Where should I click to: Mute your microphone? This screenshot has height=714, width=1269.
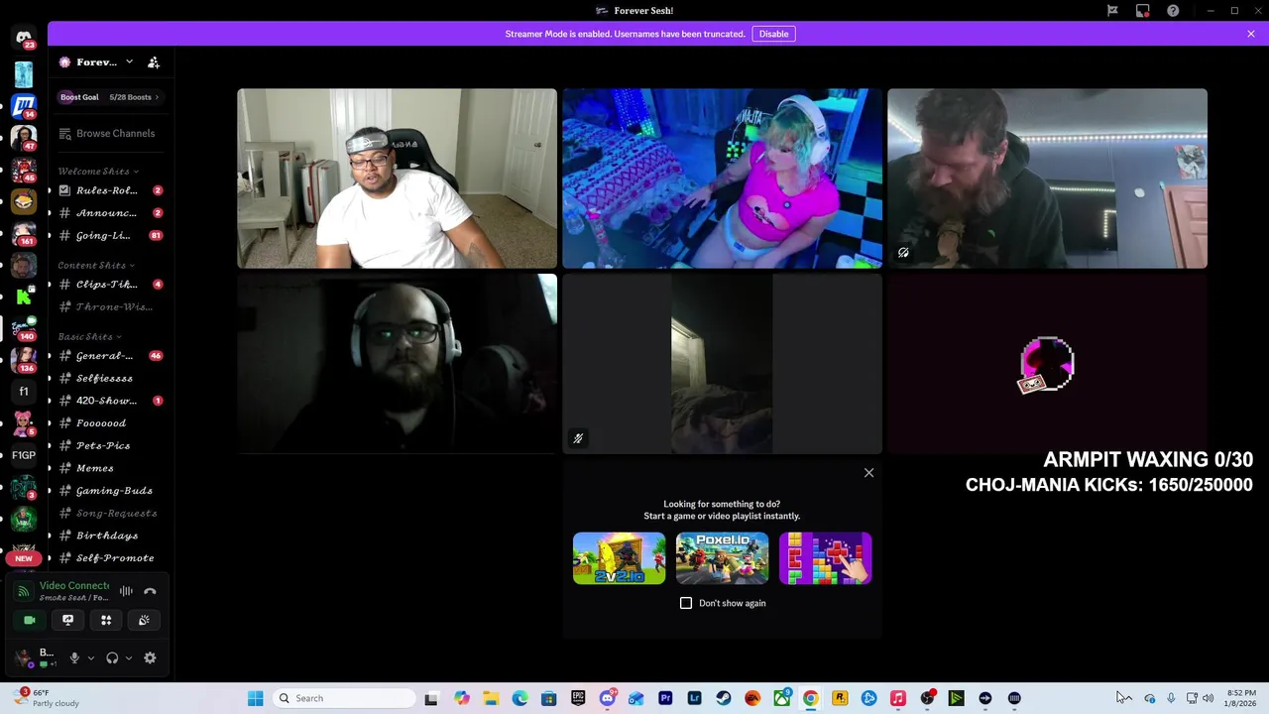[x=73, y=657]
